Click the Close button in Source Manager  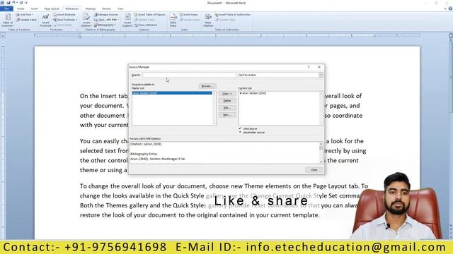click(314, 169)
